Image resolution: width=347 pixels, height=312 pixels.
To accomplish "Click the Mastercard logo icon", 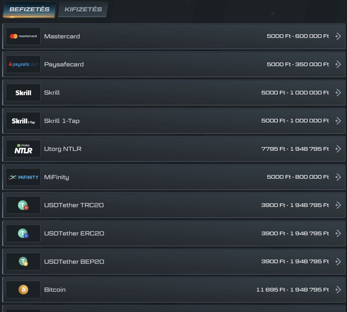I will click(x=23, y=36).
